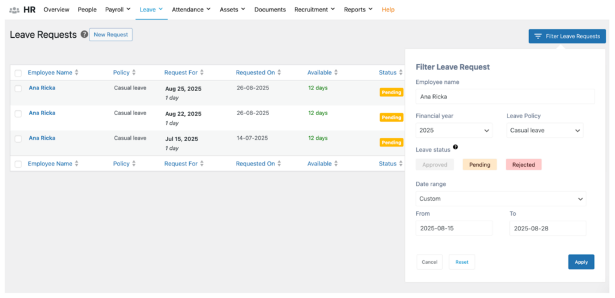Click the Leave status help tooltip icon
Screen dimensions: 615x298
coord(455,147)
